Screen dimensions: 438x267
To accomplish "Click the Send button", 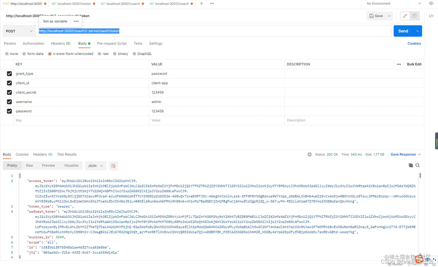I will coord(403,31).
